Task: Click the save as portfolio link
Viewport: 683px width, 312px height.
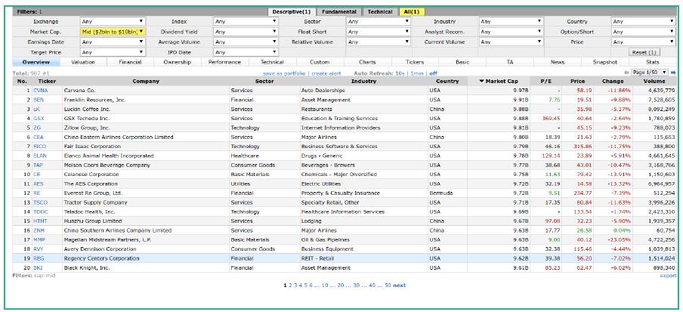Action: point(283,73)
